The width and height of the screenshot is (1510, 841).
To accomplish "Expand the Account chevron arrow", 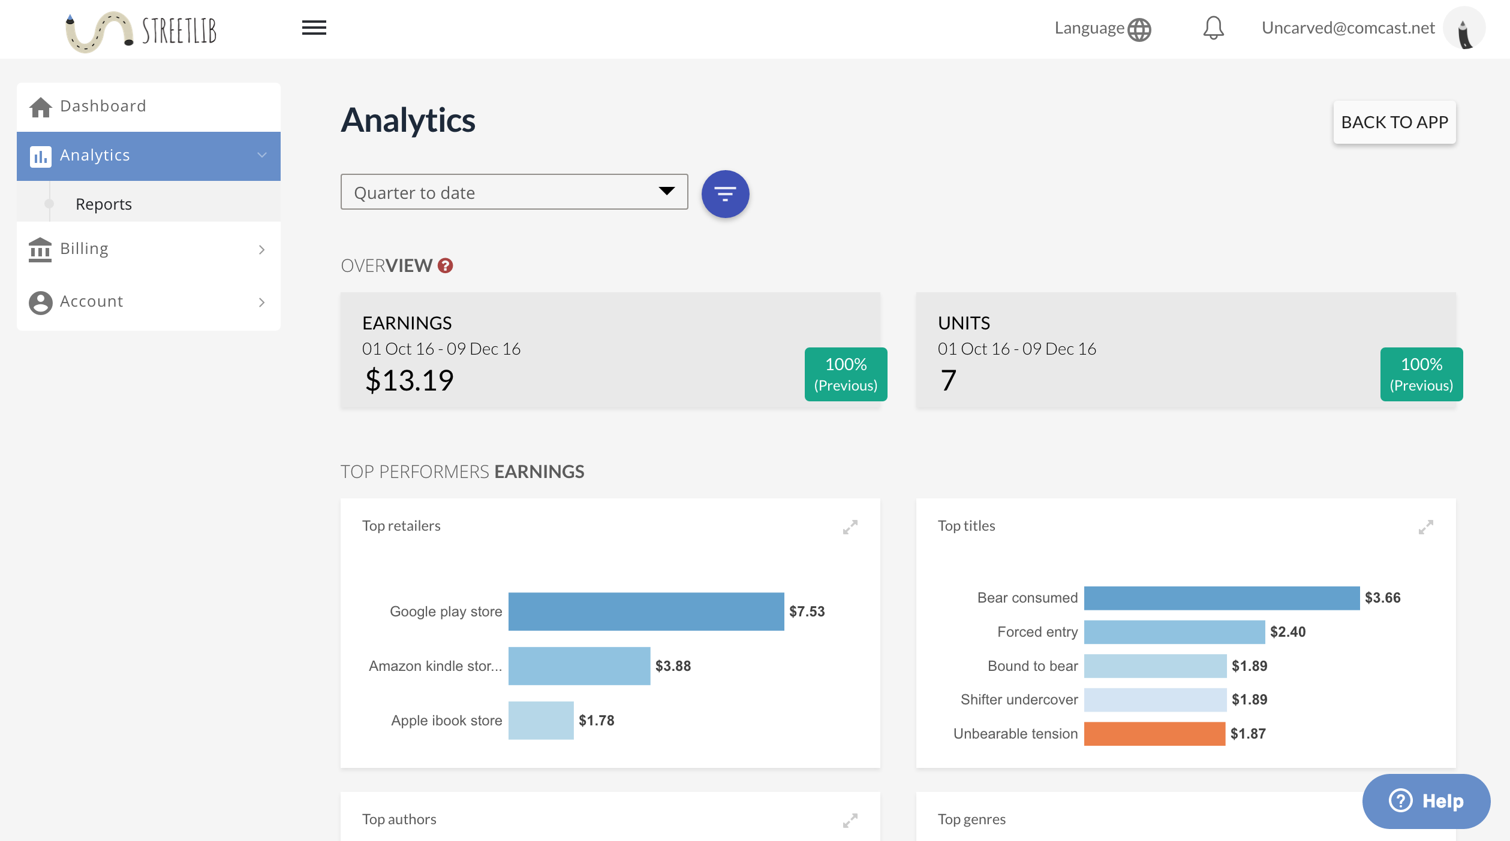I will (261, 302).
